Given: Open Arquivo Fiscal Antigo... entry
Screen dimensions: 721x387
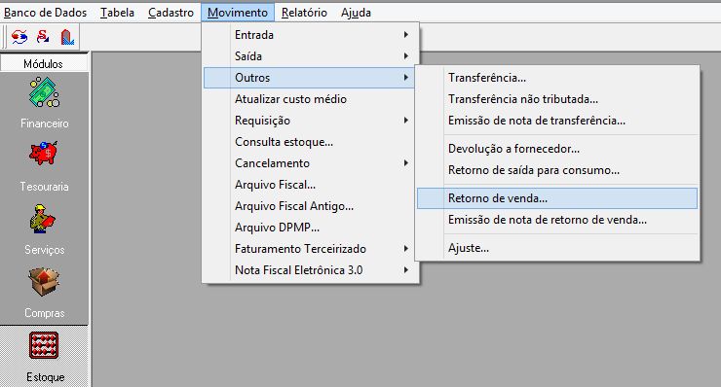Looking at the screenshot, I should 311,206.
